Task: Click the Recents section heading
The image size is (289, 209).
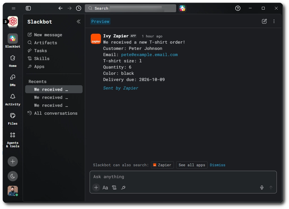Action: (x=37, y=82)
